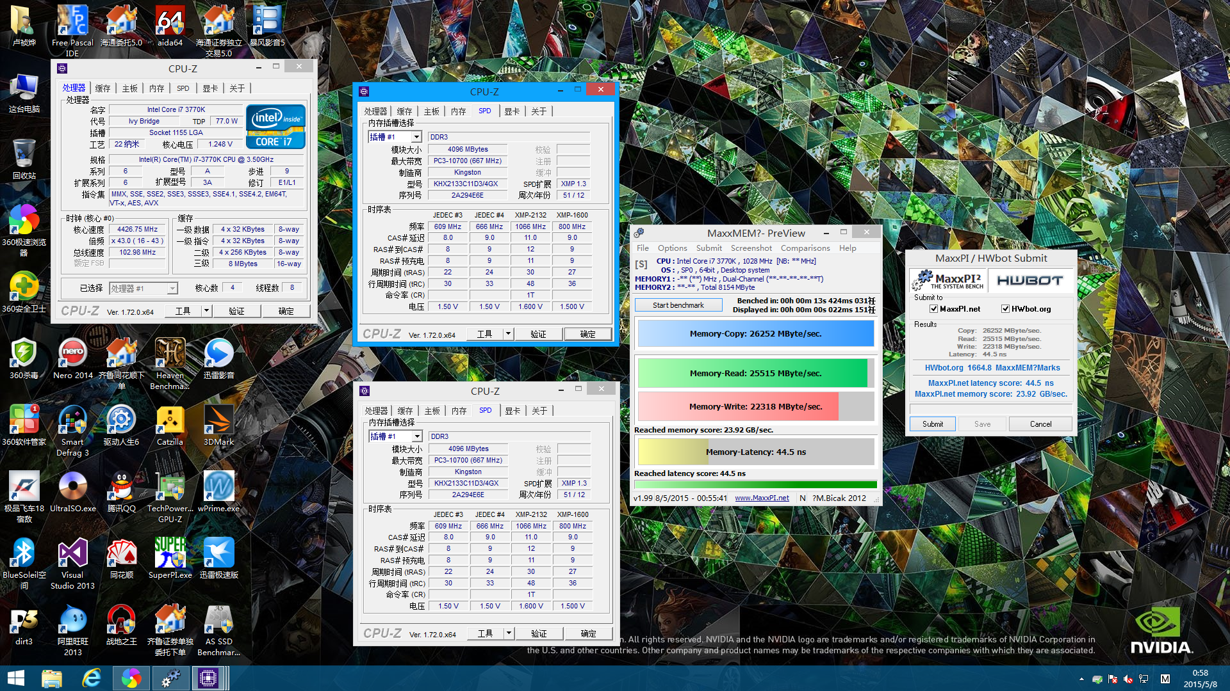
Task: Click Memory-Copy result bar
Action: pos(756,334)
